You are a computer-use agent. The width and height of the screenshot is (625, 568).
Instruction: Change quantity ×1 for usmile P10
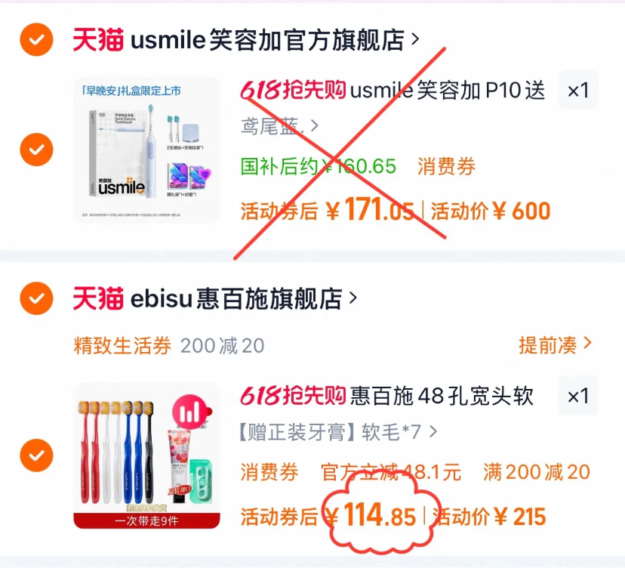click(578, 90)
